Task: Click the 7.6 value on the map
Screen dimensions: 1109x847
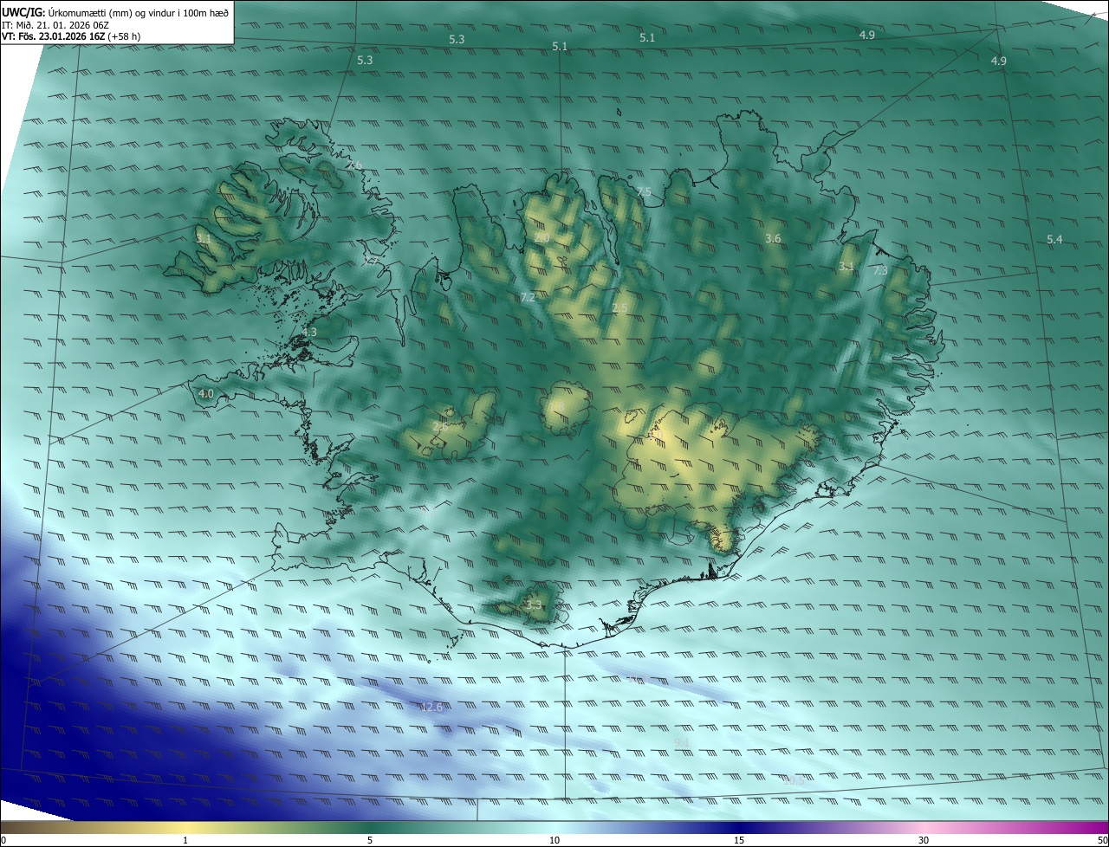Action: (354, 165)
